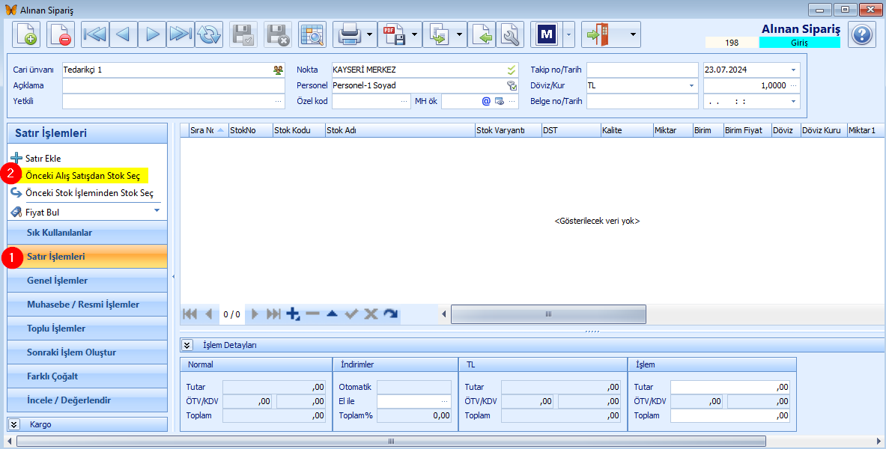The height and width of the screenshot is (449, 886).
Task: Open the Belge date dropdown arrow
Action: tap(793, 102)
